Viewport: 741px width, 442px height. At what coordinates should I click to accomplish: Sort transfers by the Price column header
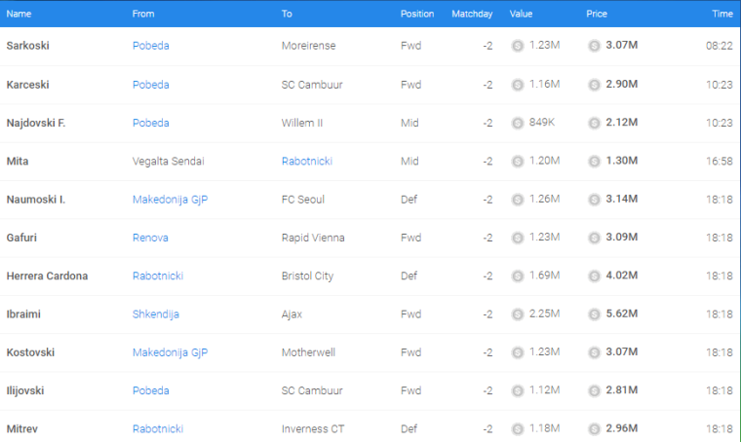point(597,14)
